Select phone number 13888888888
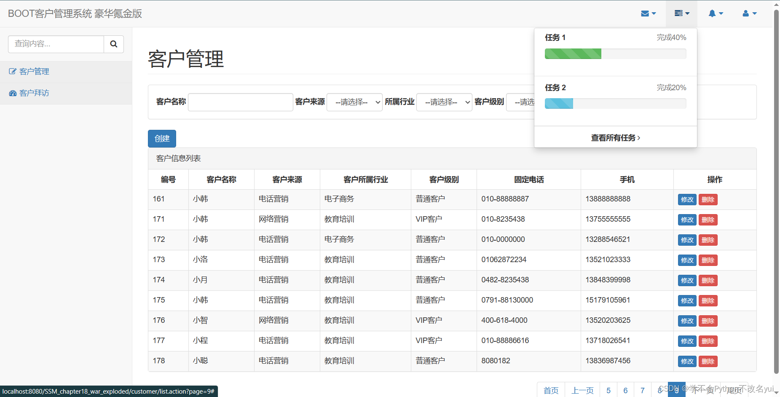Image resolution: width=780 pixels, height=397 pixels. pos(608,199)
